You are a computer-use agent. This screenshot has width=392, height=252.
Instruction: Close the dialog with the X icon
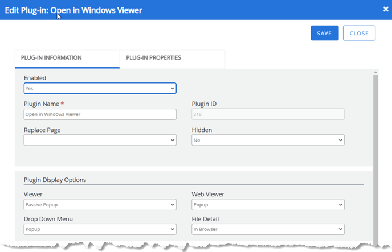[385, 9]
